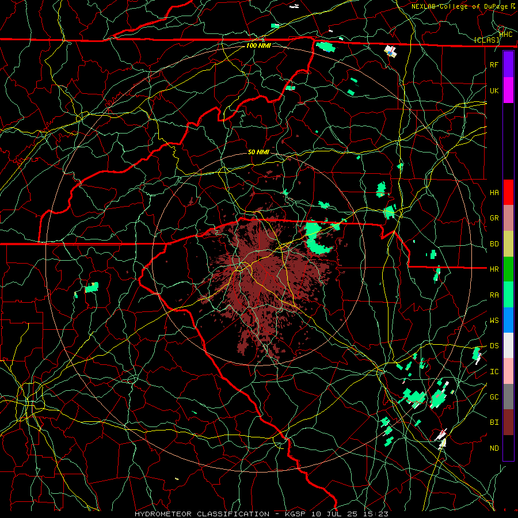The height and width of the screenshot is (518, 518).
Task: Click the "HR" legend label
Action: pyautogui.click(x=494, y=269)
